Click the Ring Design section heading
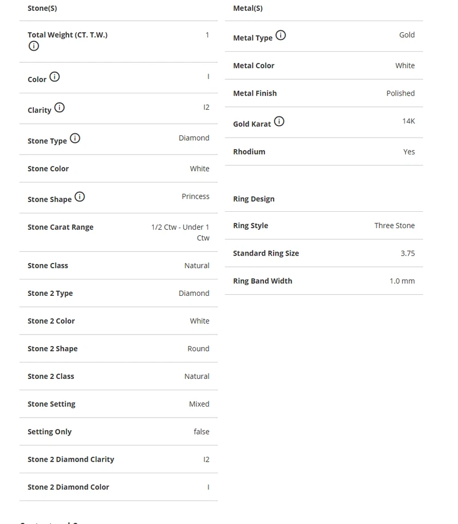The image size is (458, 524). tap(254, 199)
